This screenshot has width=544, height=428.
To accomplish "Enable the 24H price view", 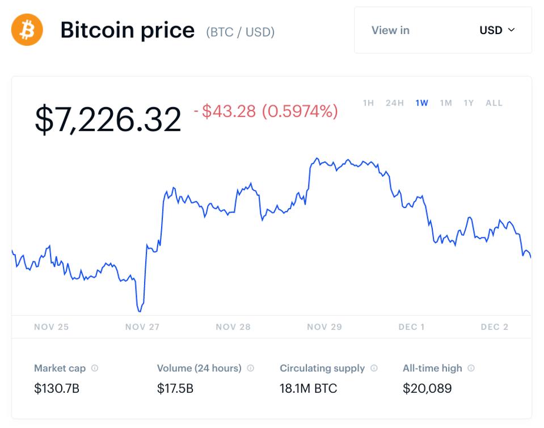I will (395, 103).
